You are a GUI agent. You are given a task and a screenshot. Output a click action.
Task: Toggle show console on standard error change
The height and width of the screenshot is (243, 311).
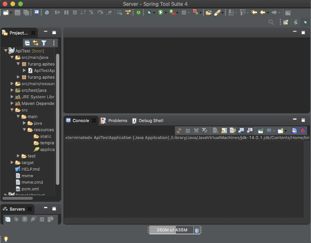249,131
